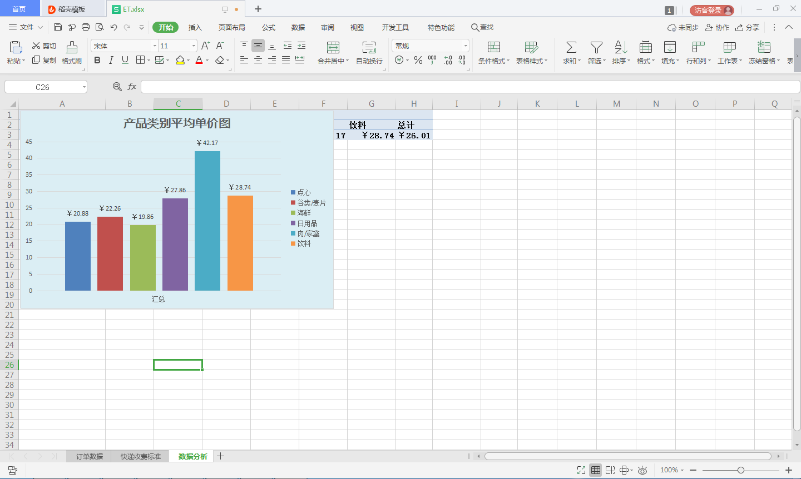Switch to 快递收费标准 sheet tab
801x479 pixels.
(x=141, y=456)
